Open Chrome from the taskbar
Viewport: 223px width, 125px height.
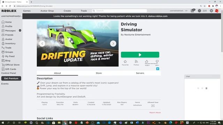65,123
